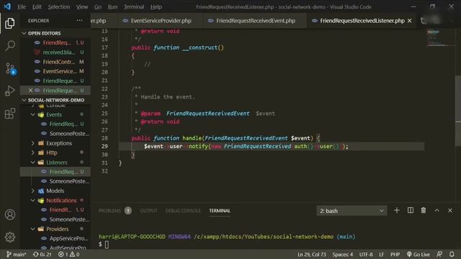The height and width of the screenshot is (259, 461).
Task: Open the Extensions view
Action: (9, 114)
